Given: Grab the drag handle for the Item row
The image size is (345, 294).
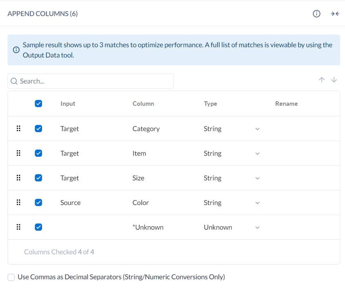Looking at the screenshot, I should (18, 153).
